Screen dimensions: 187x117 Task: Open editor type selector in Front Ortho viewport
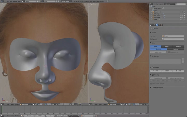(2, 104)
